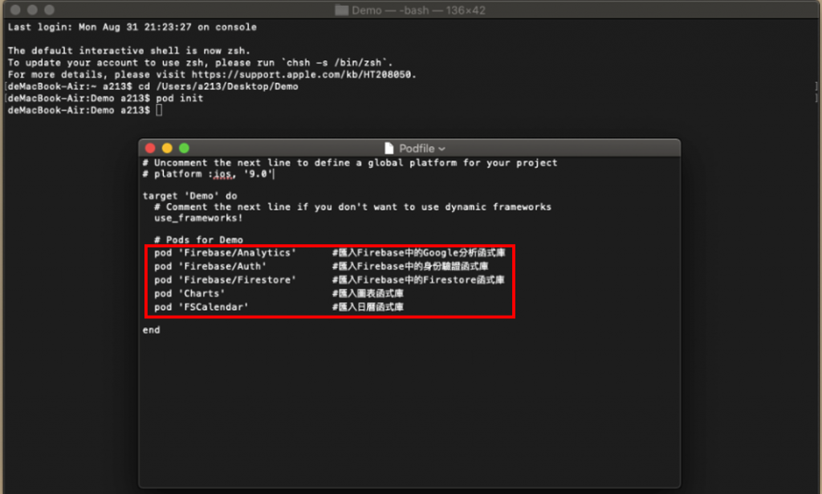Click the "chsh -s /bin/zsh" instruction line
The width and height of the screenshot is (822, 494).
tap(200, 63)
